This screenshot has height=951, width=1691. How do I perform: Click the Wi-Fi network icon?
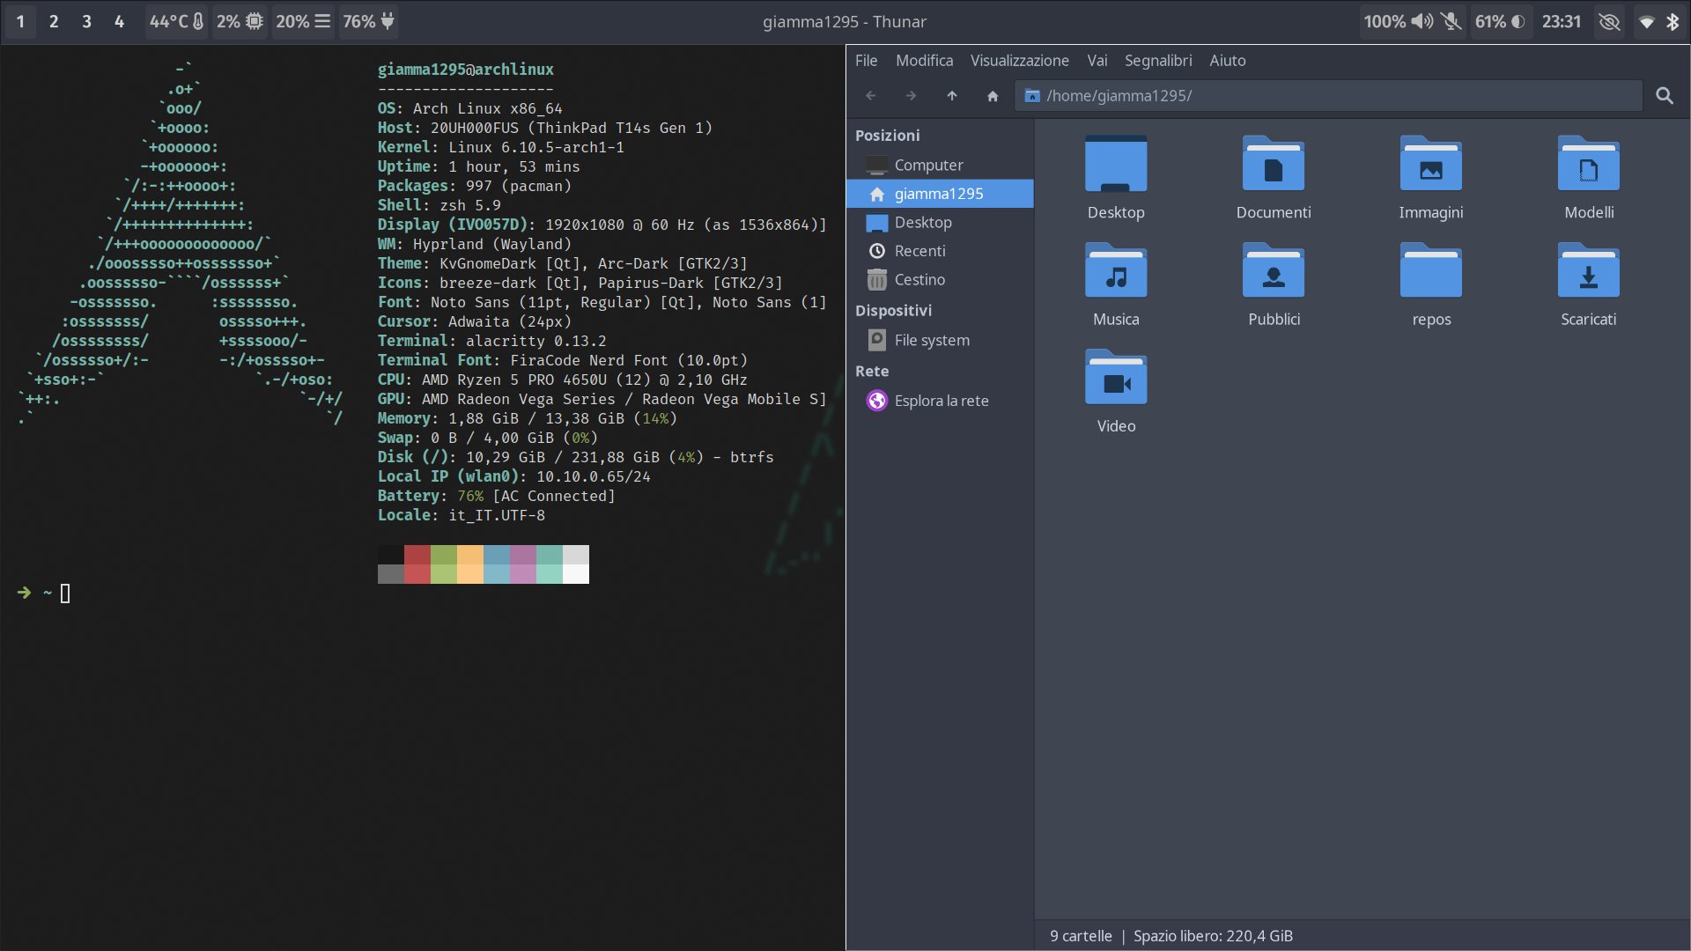1646,21
